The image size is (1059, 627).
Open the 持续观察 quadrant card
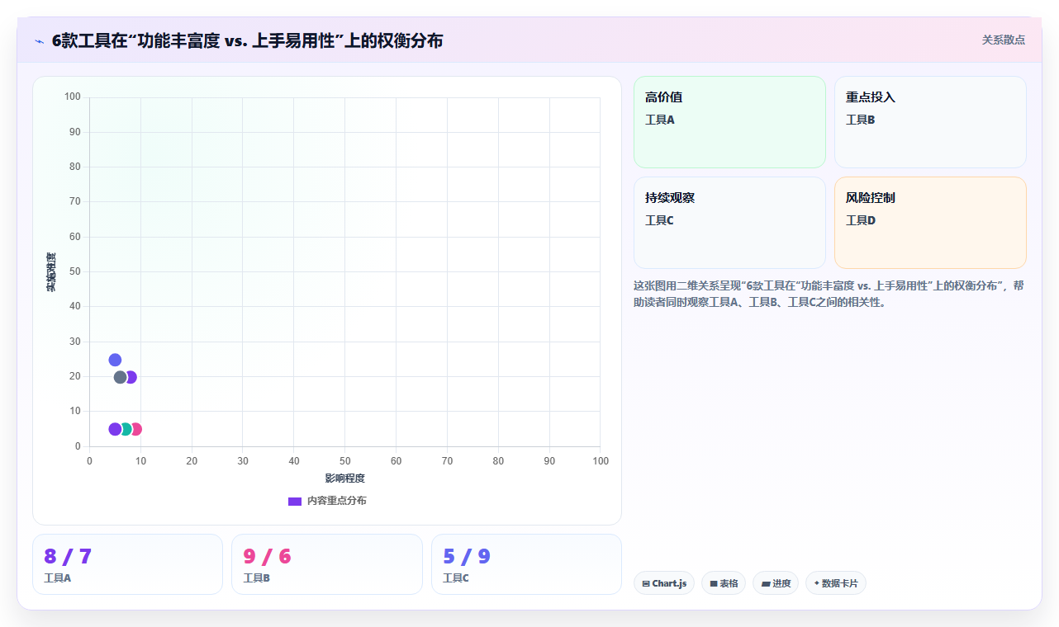click(x=729, y=223)
